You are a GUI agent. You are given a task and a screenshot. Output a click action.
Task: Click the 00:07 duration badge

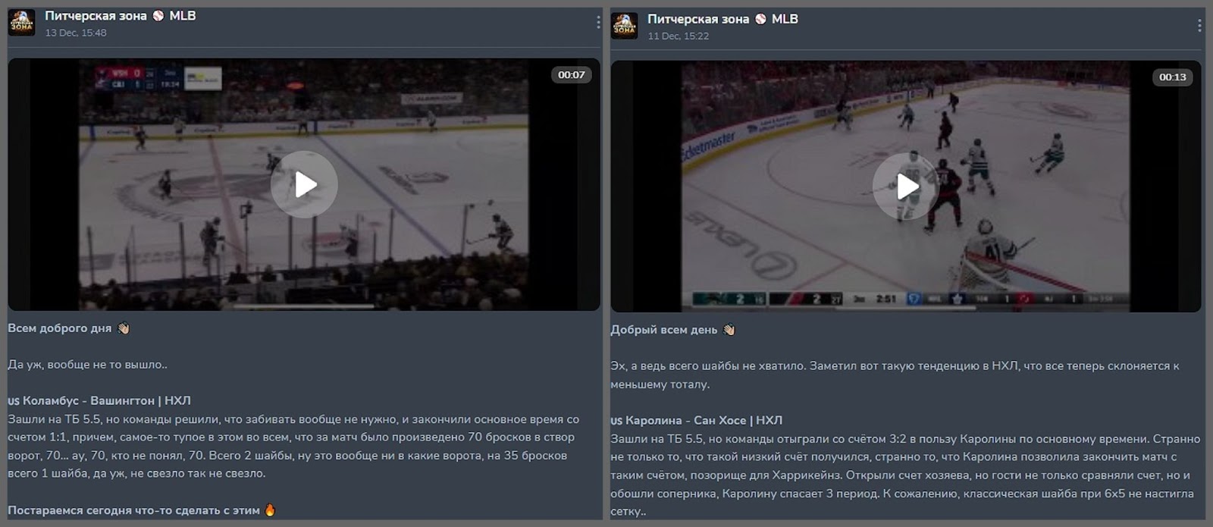[572, 74]
